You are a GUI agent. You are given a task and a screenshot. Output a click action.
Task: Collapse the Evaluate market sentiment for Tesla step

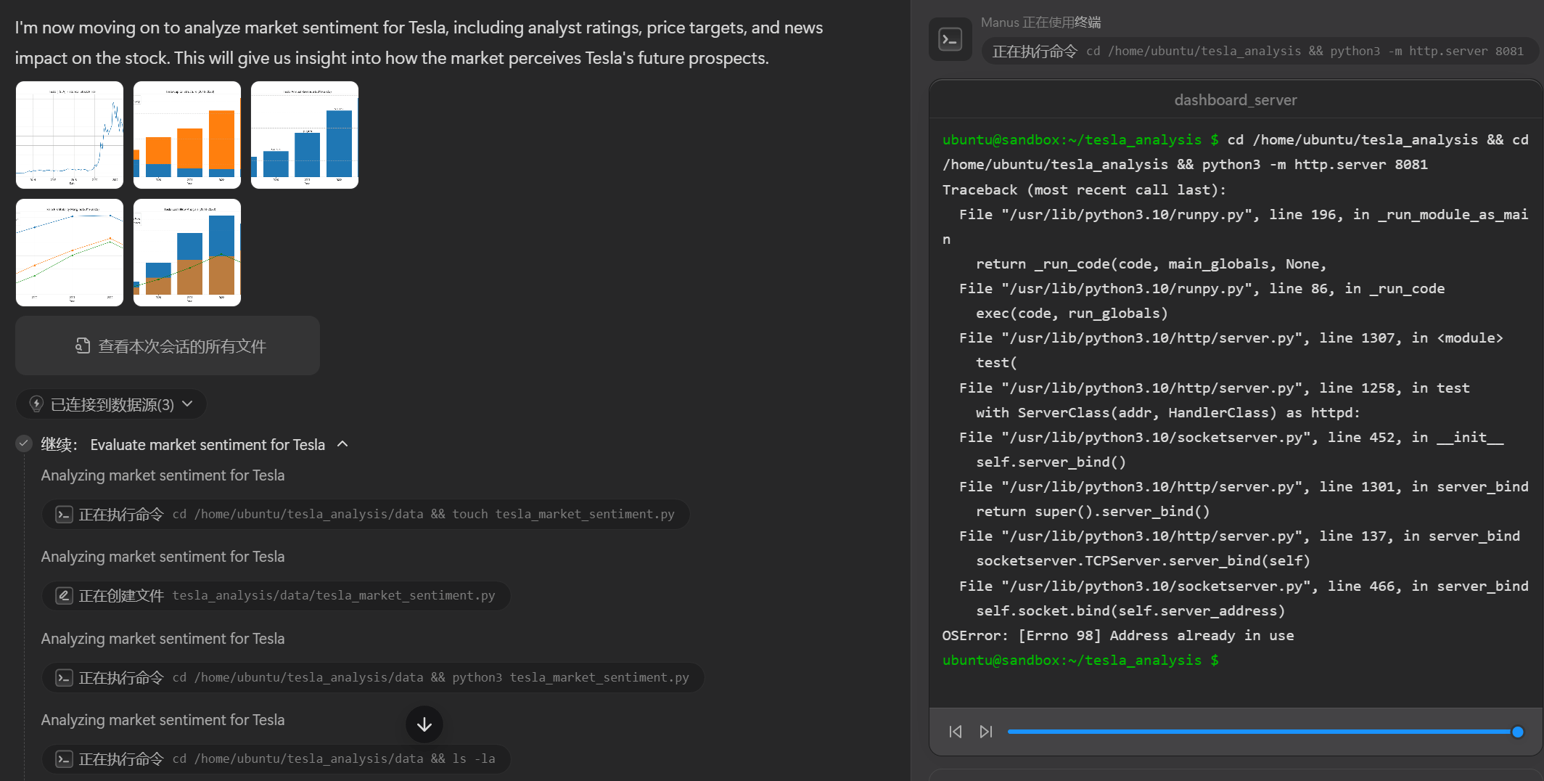[343, 444]
